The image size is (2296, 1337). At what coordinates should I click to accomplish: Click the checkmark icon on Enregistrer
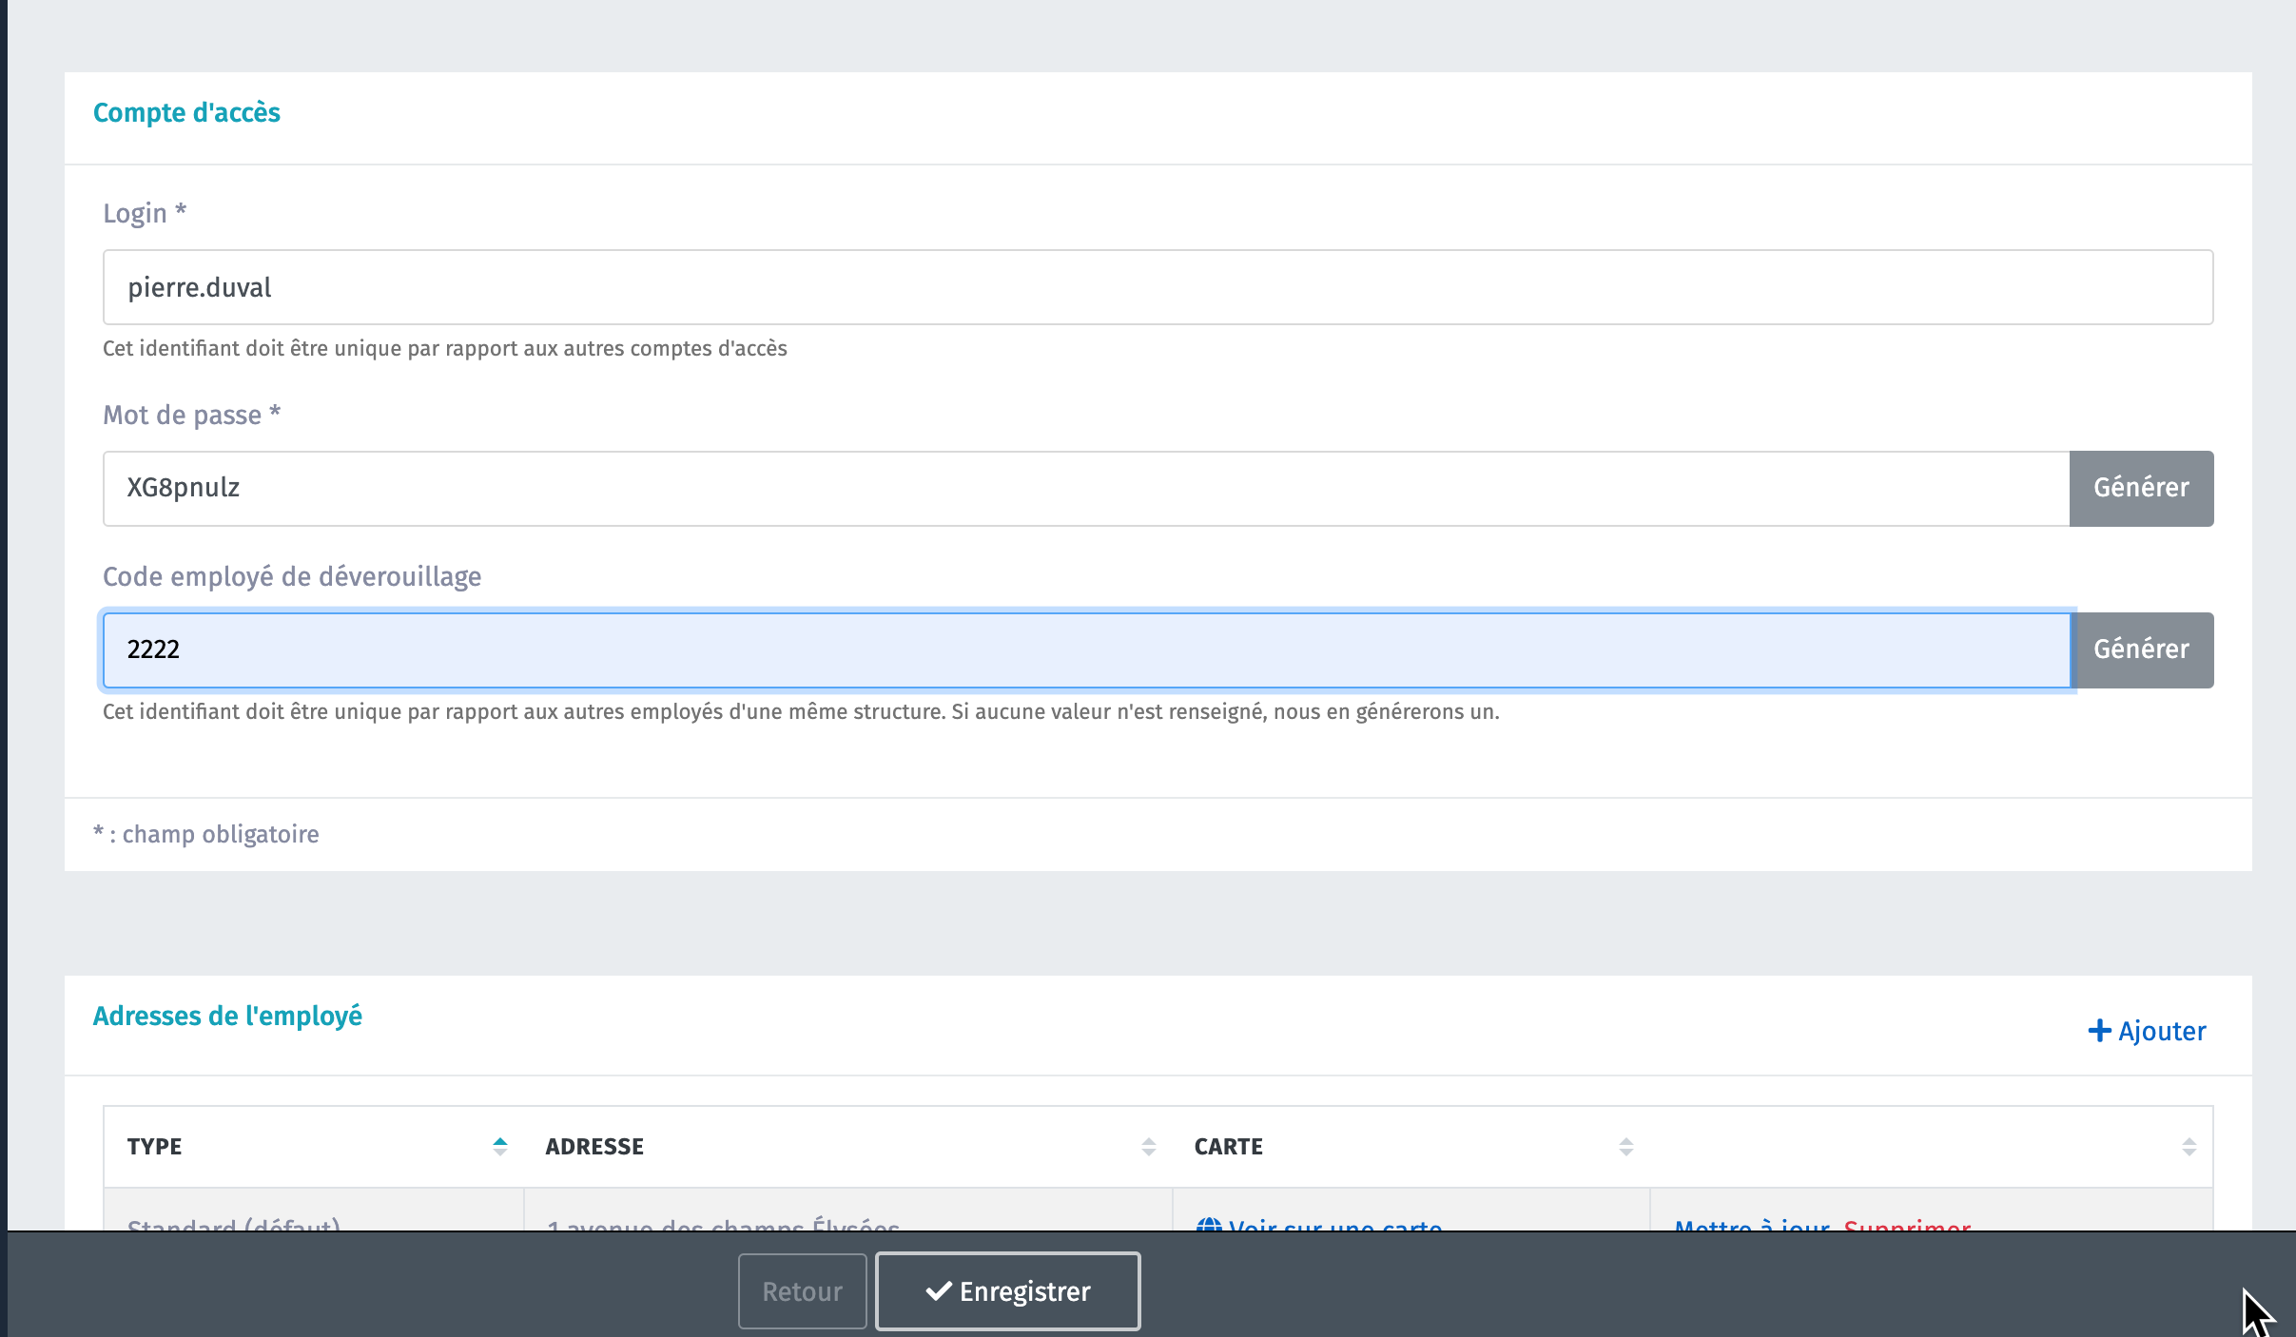tap(938, 1290)
